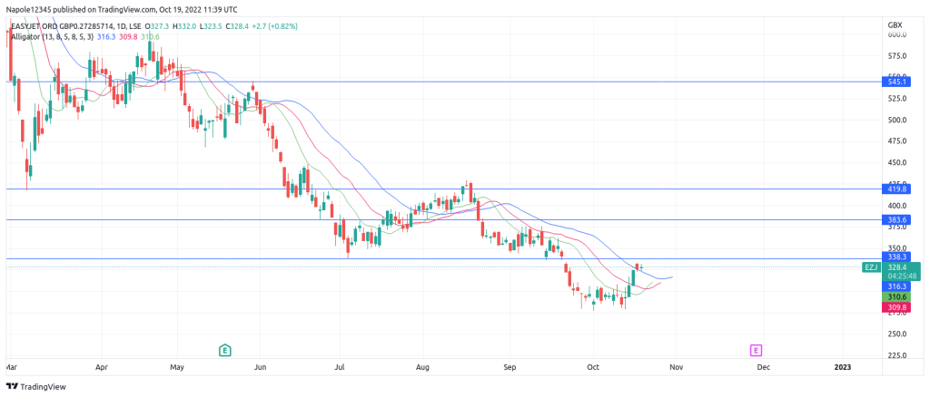
Task: Click the Jun label on time axis
Action: tap(259, 367)
